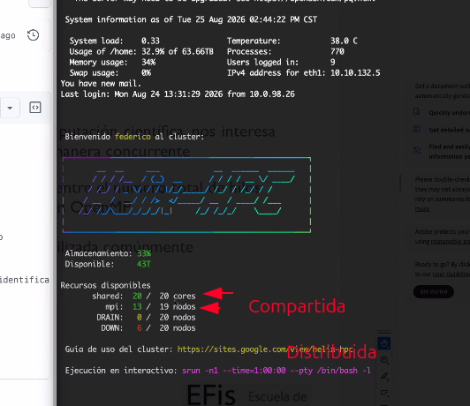The width and height of the screenshot is (470, 406).
Task: Click the Get started button
Action: [x=434, y=291]
